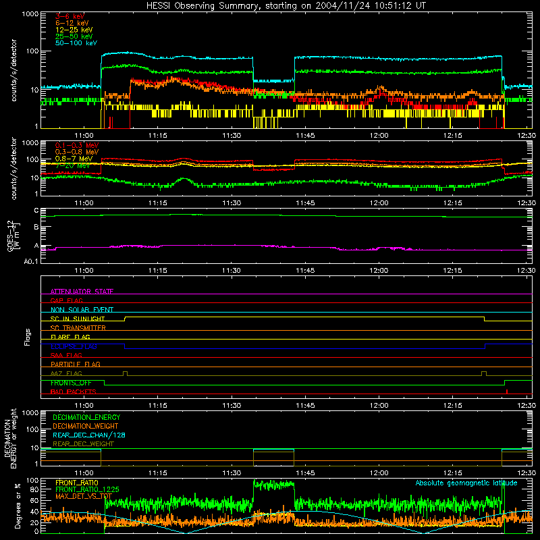
Task: Click the Flags panel axis label
Action: 27,337
